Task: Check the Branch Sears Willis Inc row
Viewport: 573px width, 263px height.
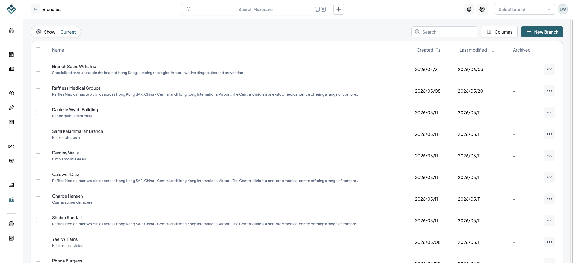Action: 38,69
